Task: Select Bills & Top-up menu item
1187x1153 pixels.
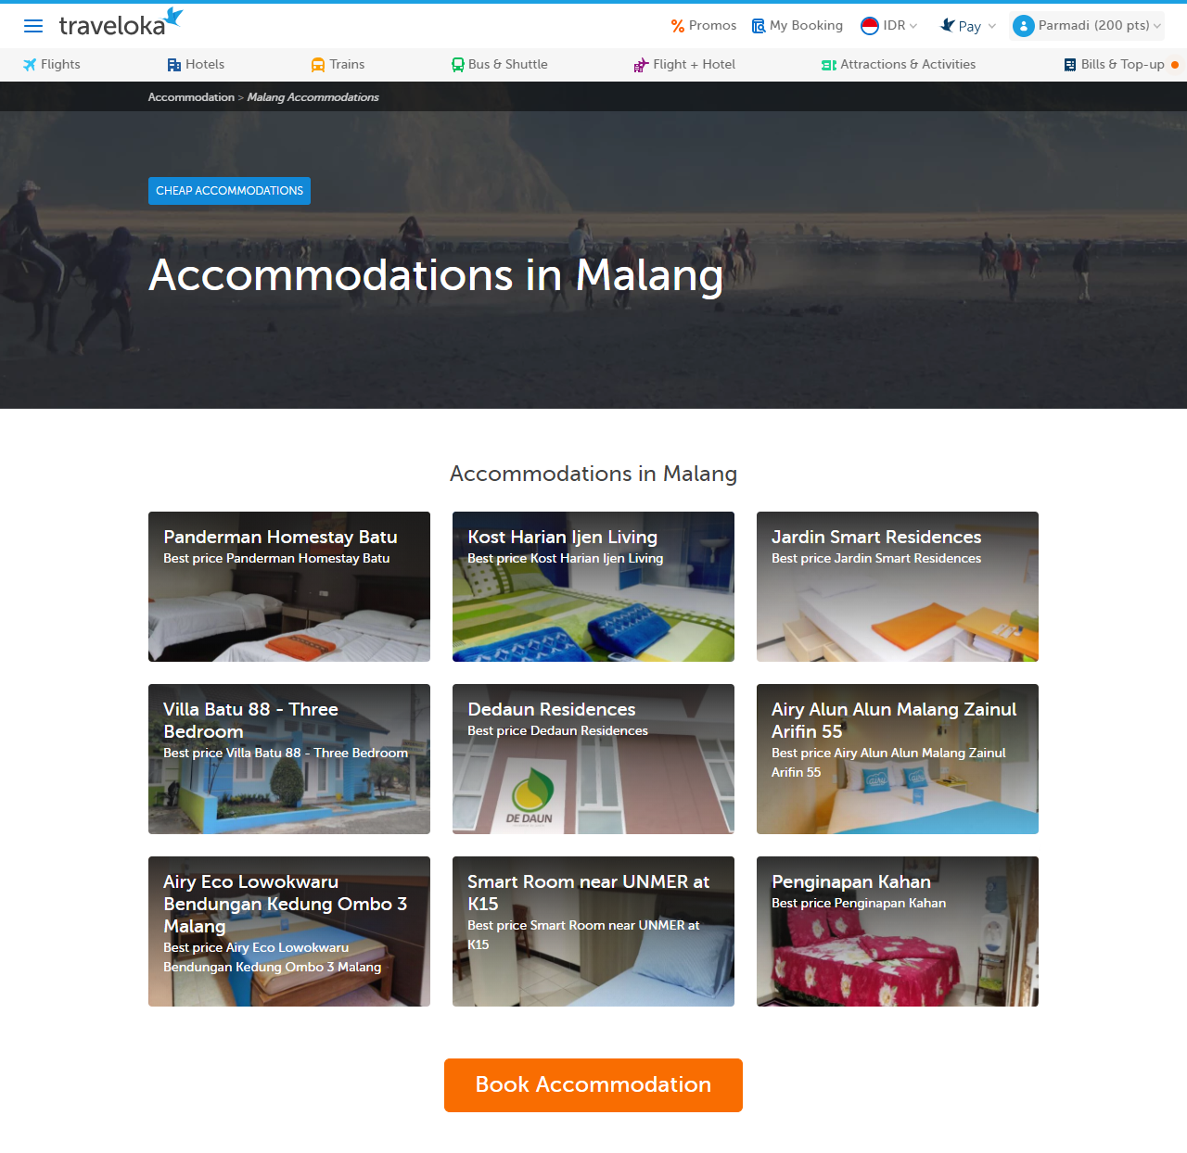Action: [x=1121, y=65]
